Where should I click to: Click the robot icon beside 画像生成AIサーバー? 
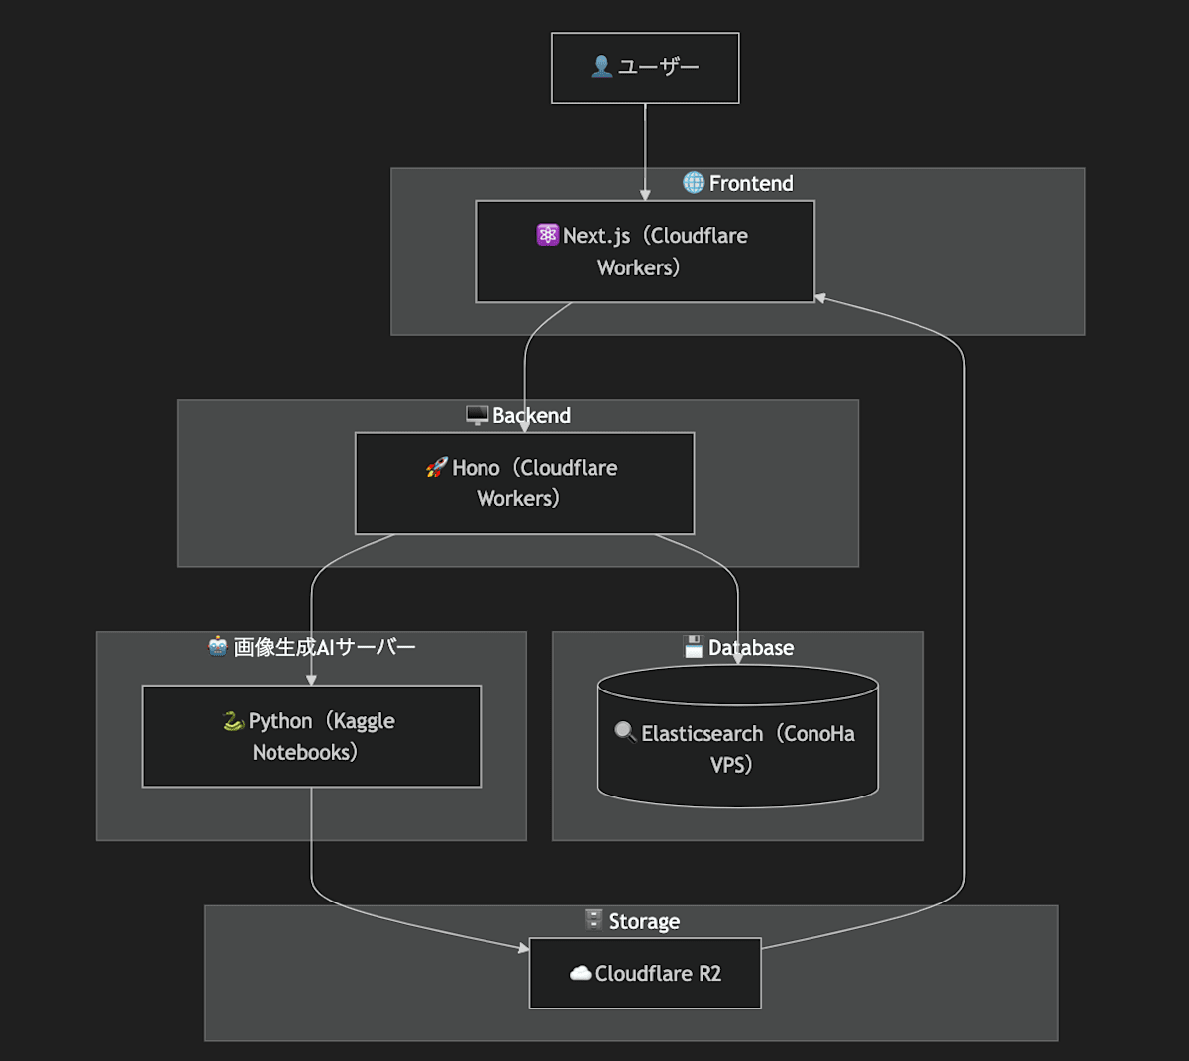tap(218, 647)
